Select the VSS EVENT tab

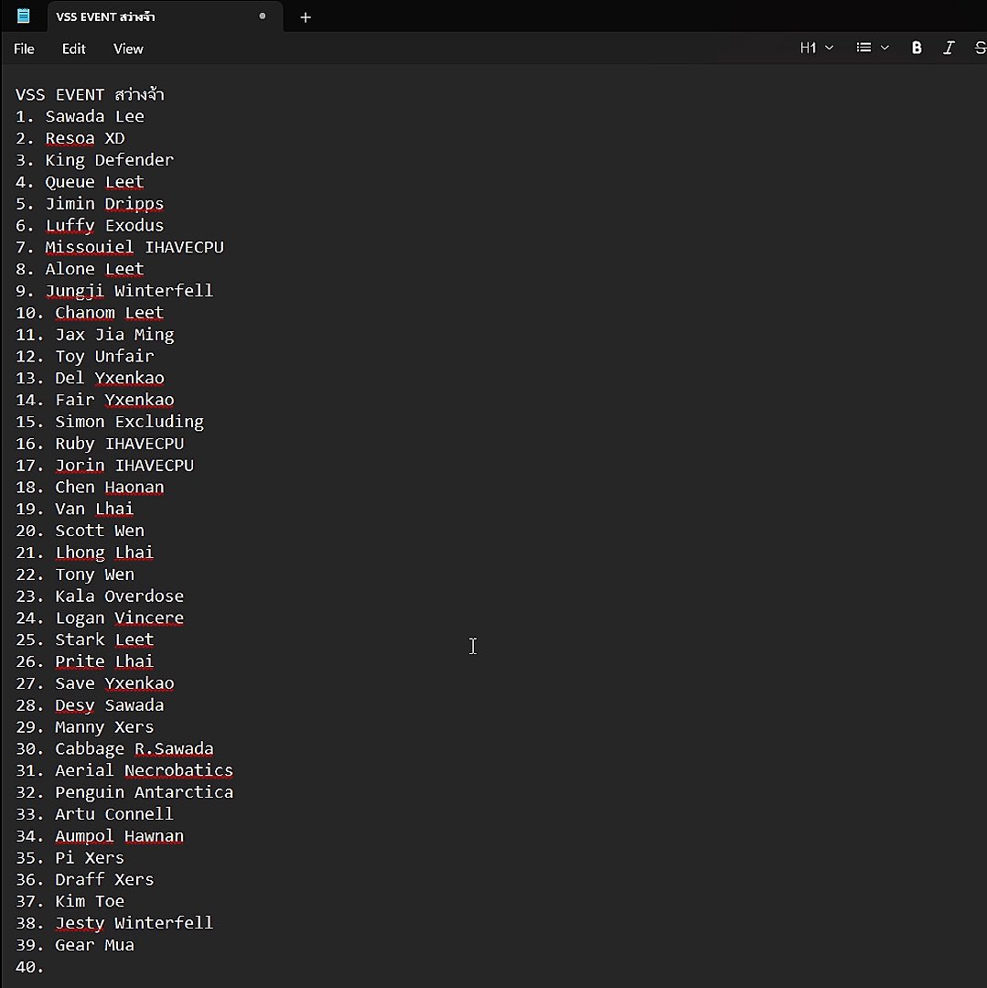[165, 17]
